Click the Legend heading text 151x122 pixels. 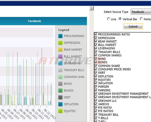[64, 30]
